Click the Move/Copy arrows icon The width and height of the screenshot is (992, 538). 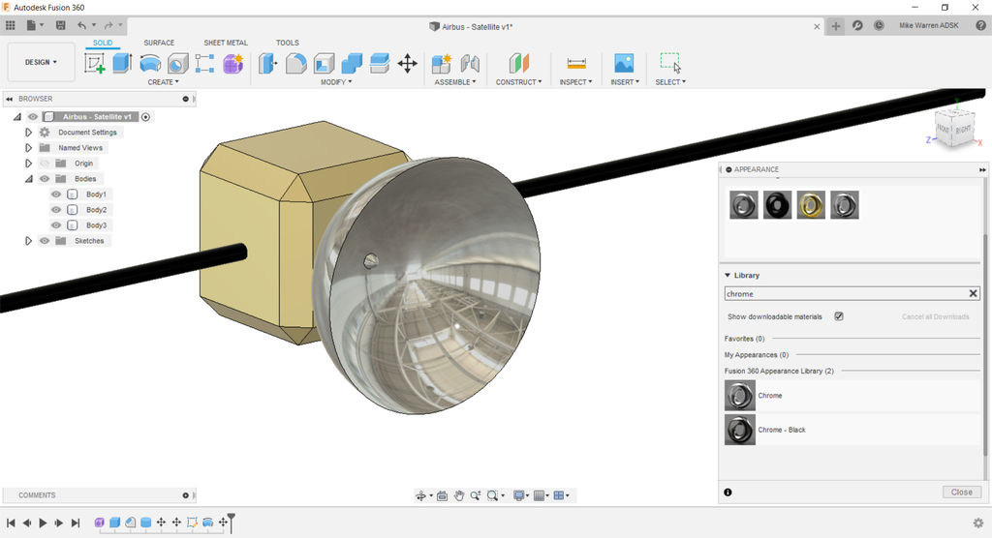(x=408, y=64)
